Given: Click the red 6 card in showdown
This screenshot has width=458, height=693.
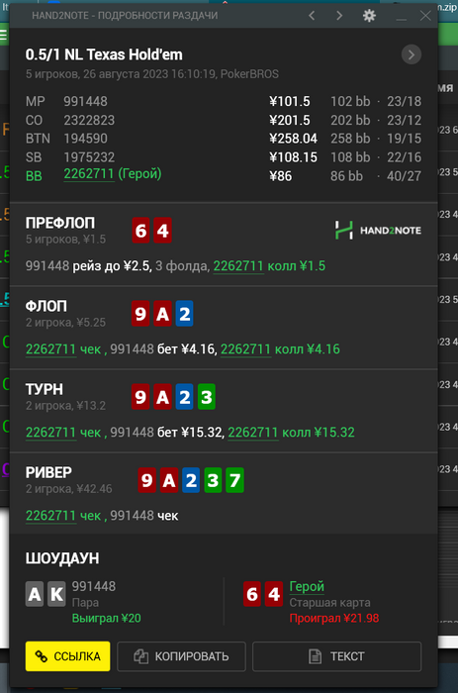Looking at the screenshot, I should (x=252, y=594).
